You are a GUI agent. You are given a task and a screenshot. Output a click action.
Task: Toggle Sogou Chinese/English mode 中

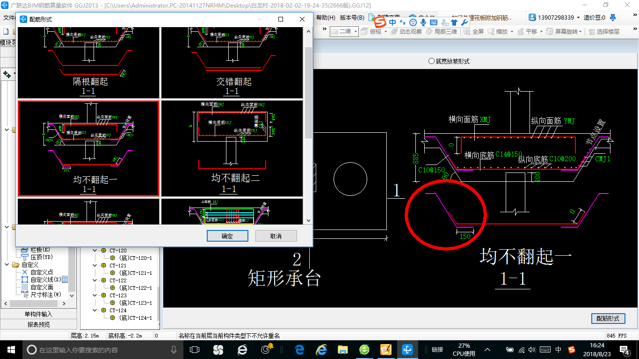pyautogui.click(x=392, y=22)
